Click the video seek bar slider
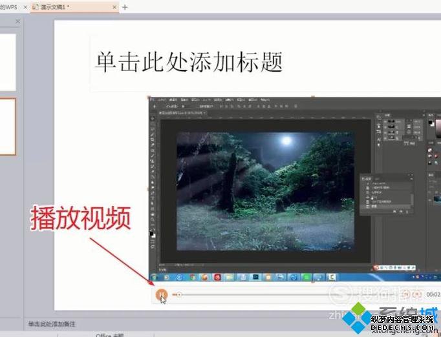The image size is (441, 337). 179,294
